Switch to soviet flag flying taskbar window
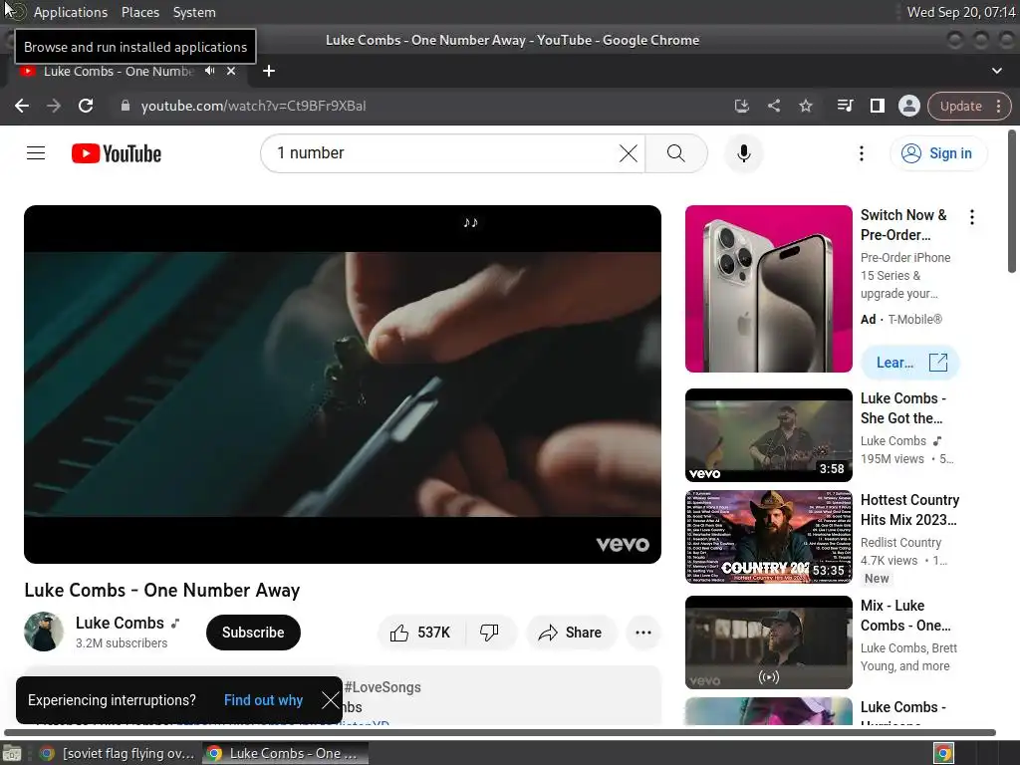Viewport: 1020px width, 765px height. coord(118,753)
